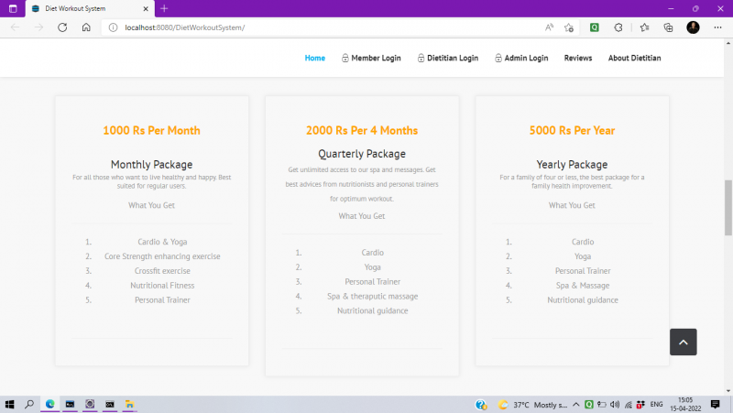Open Dietitian Login page
Image resolution: width=733 pixels, height=413 pixels.
coord(448,58)
